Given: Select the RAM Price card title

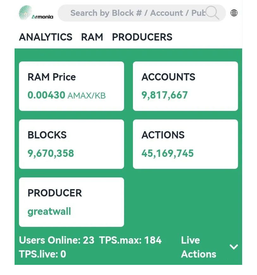Looking at the screenshot, I should pyautogui.click(x=52, y=77).
